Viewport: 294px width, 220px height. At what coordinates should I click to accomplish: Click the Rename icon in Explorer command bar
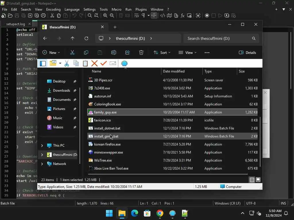pos(114,53)
